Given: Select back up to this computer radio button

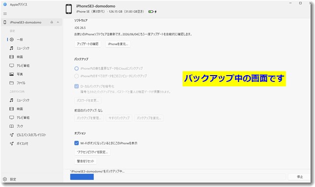Looking at the screenshot, I should coord(76,76).
